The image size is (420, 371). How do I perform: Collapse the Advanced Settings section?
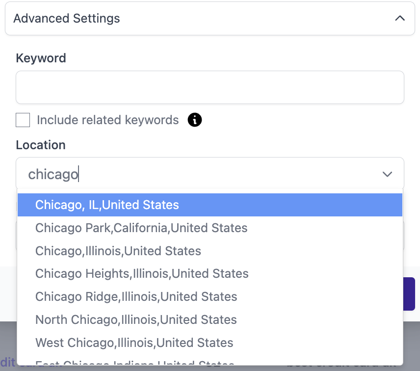point(210,19)
